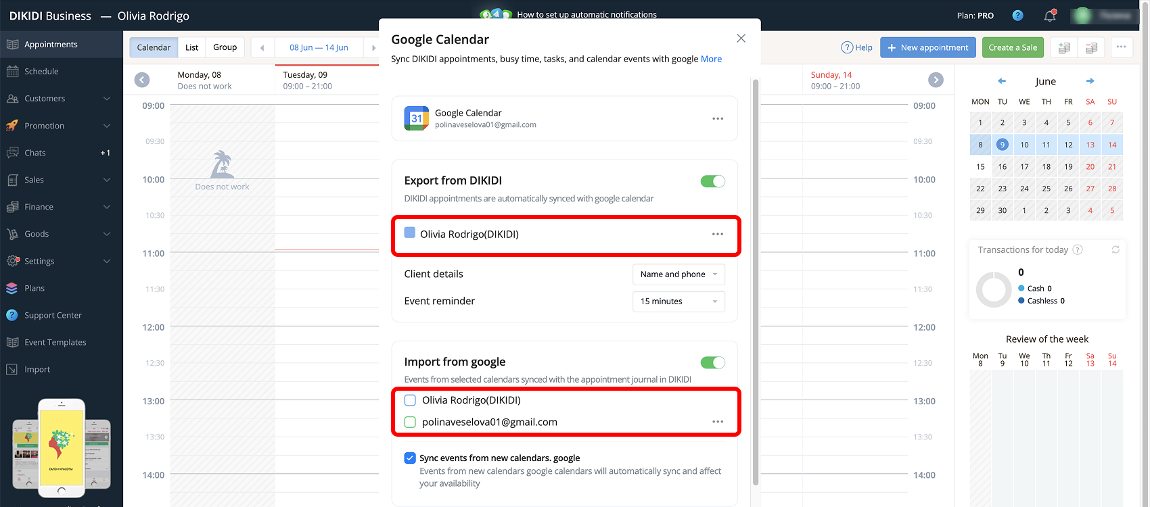Click export calendar blue color swatch
The height and width of the screenshot is (507, 1150).
[x=409, y=233]
